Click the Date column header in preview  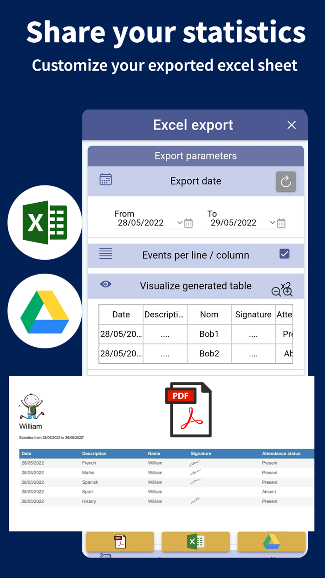[121, 315]
